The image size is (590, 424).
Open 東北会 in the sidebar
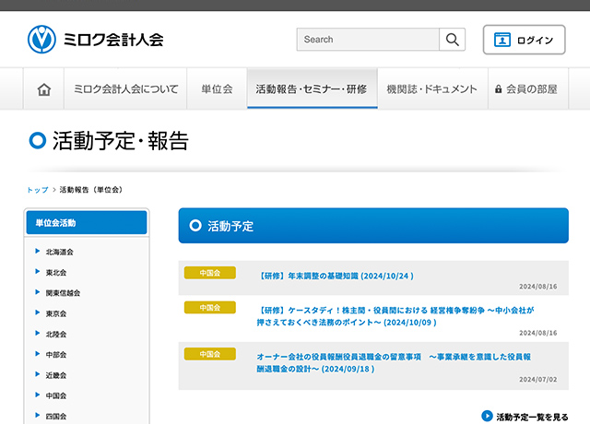[56, 273]
